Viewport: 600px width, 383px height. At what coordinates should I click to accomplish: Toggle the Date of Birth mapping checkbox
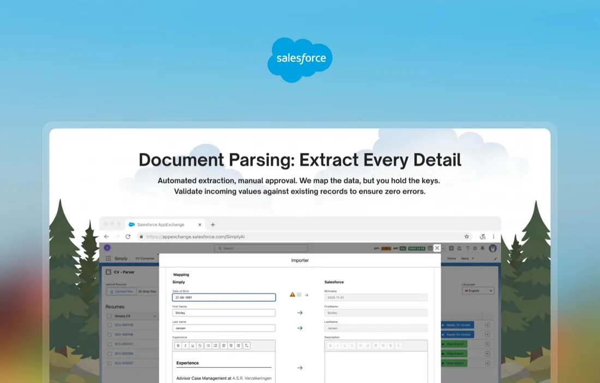click(x=299, y=295)
